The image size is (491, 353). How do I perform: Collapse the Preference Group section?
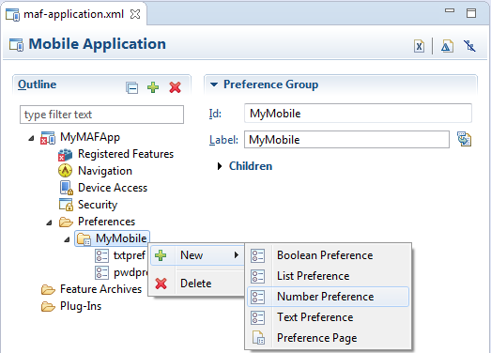coord(214,84)
